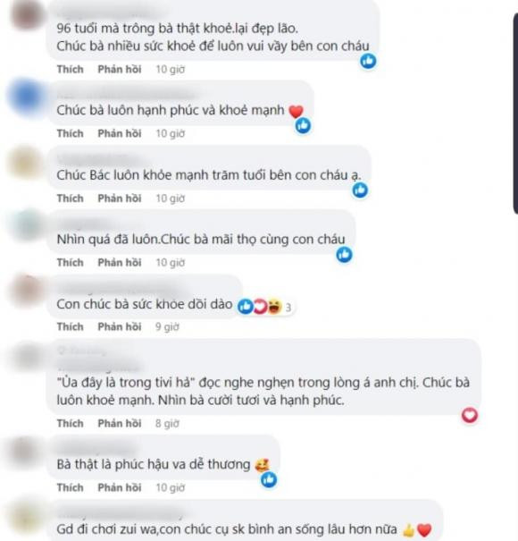
Task: Like the 'Chúc bà luôn hạnh phúc' comment via Thích
Action: tap(71, 133)
